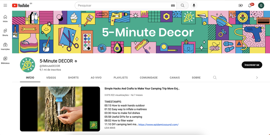Click the 5-Minute Decor channel banner
The height and width of the screenshot is (135, 270).
pos(141,32)
